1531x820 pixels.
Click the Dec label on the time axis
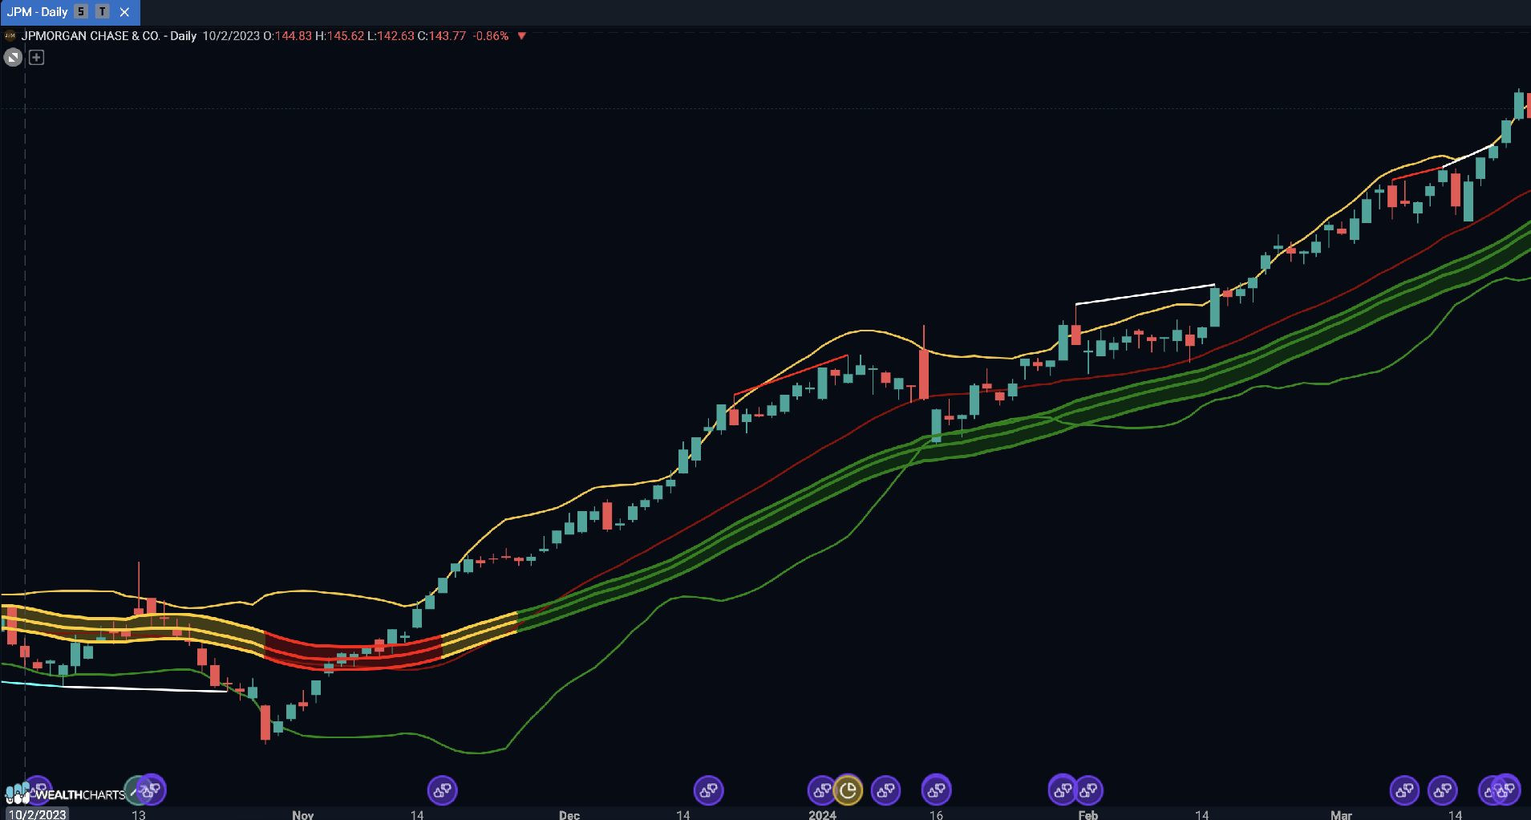click(x=569, y=814)
